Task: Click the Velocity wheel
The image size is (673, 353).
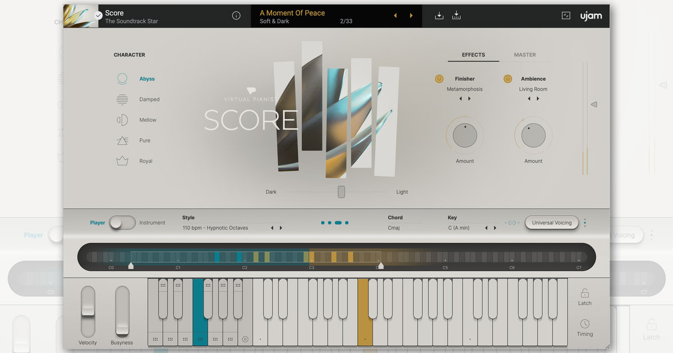Action: pyautogui.click(x=88, y=311)
